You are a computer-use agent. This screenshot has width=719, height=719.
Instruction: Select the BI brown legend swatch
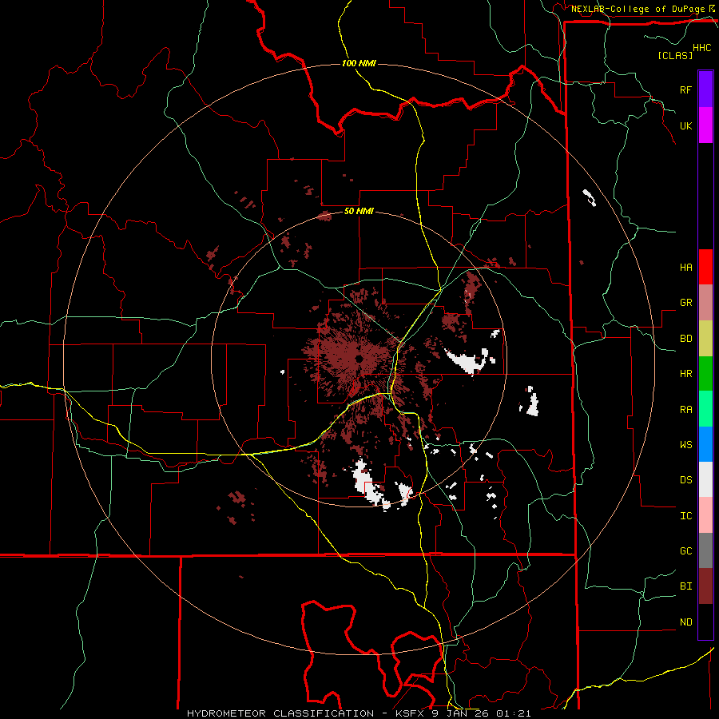point(705,586)
